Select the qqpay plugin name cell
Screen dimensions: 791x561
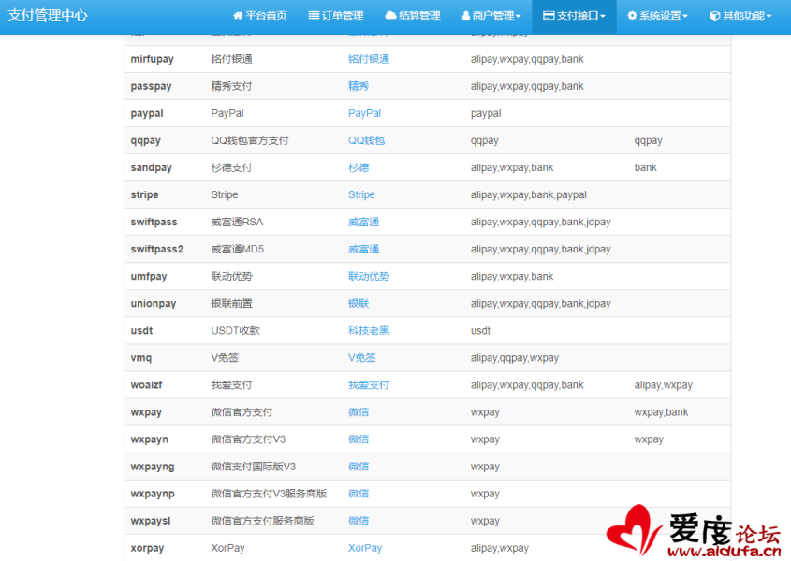[x=145, y=140]
